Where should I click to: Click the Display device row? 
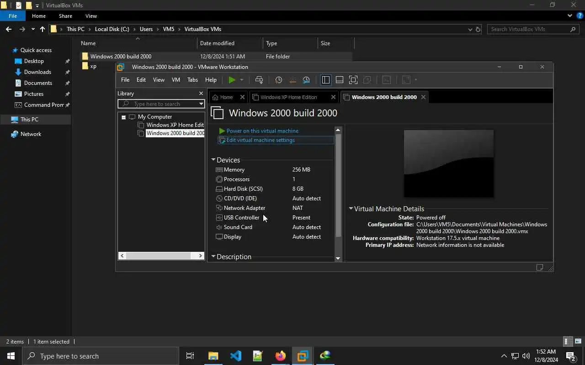click(x=274, y=237)
